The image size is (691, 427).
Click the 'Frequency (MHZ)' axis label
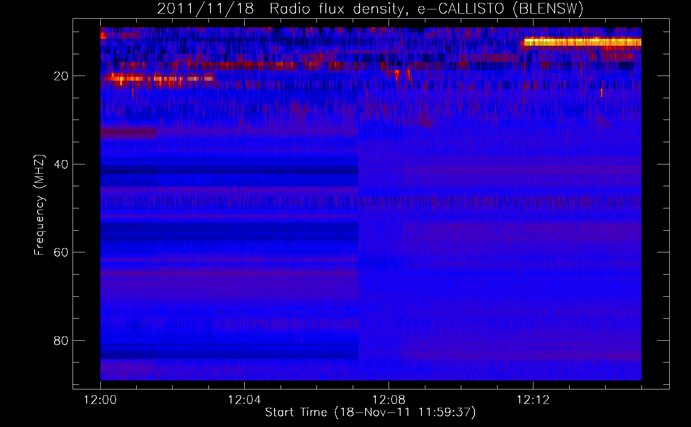[x=39, y=205]
